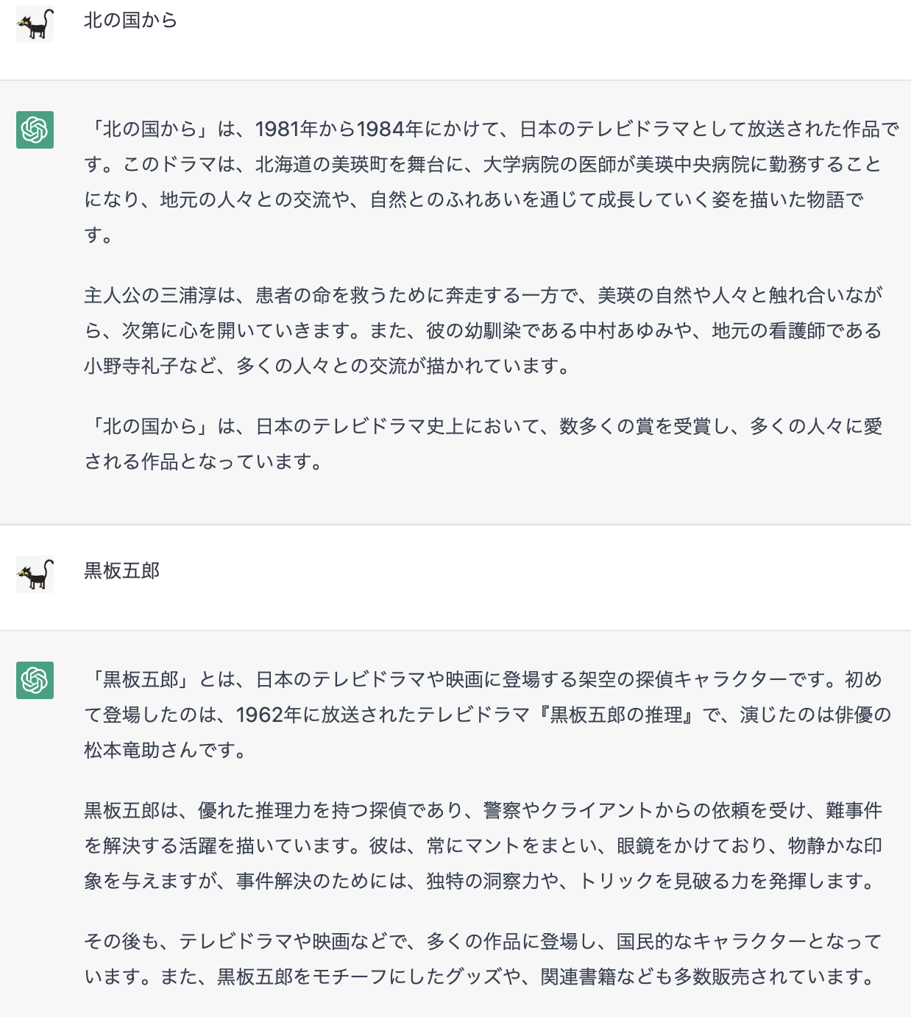
Task: Click the name 松本竜助さんです
Action: coord(165,750)
